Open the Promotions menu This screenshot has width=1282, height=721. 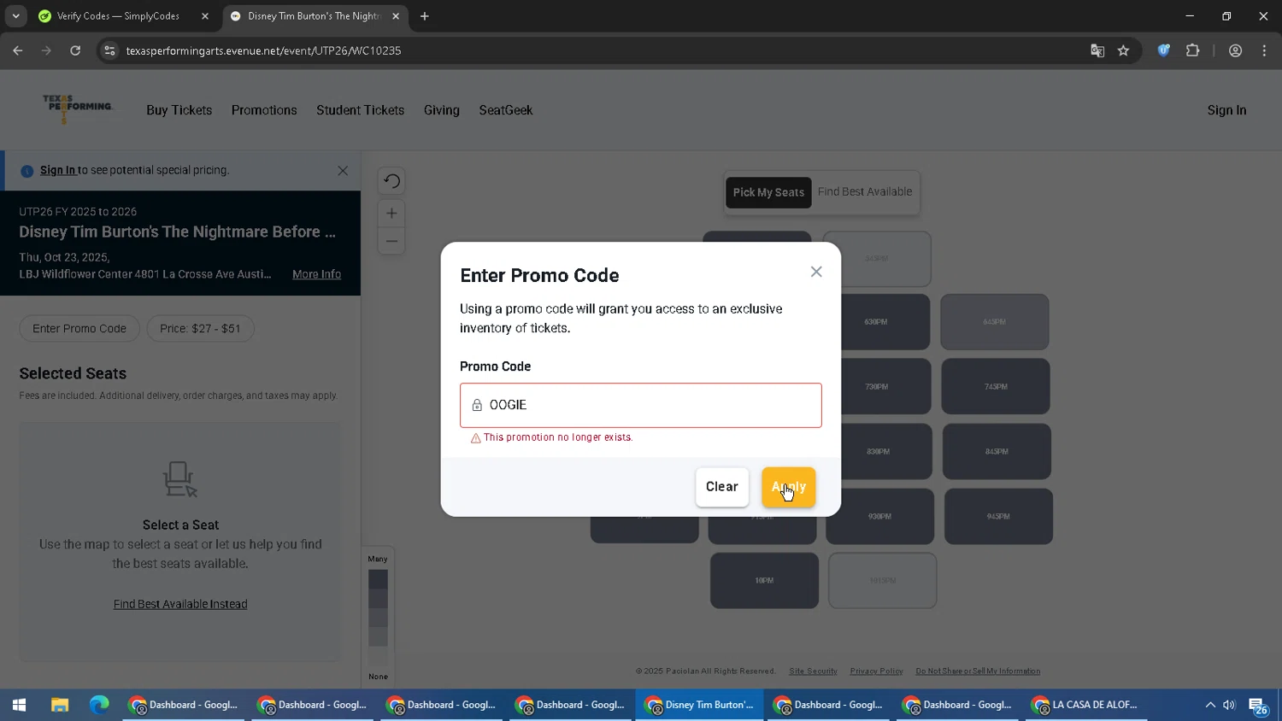pyautogui.click(x=264, y=110)
